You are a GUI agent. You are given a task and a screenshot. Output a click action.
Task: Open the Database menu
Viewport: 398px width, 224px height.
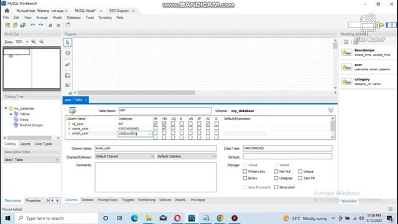[x=74, y=17]
